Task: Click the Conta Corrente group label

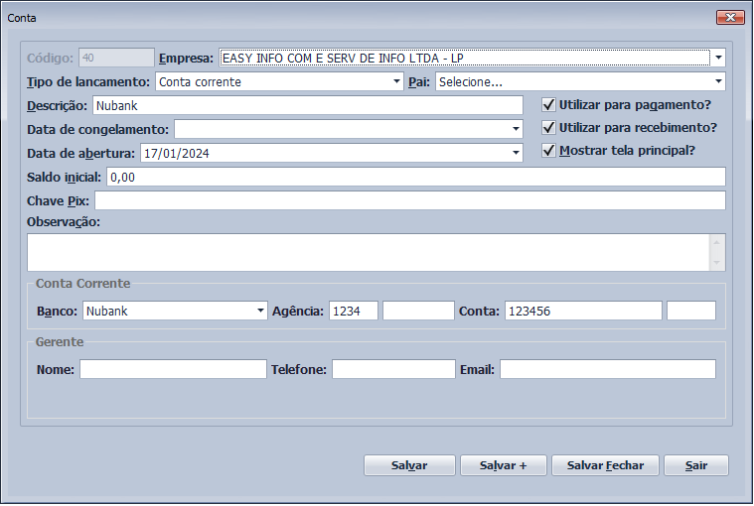Action: [82, 283]
